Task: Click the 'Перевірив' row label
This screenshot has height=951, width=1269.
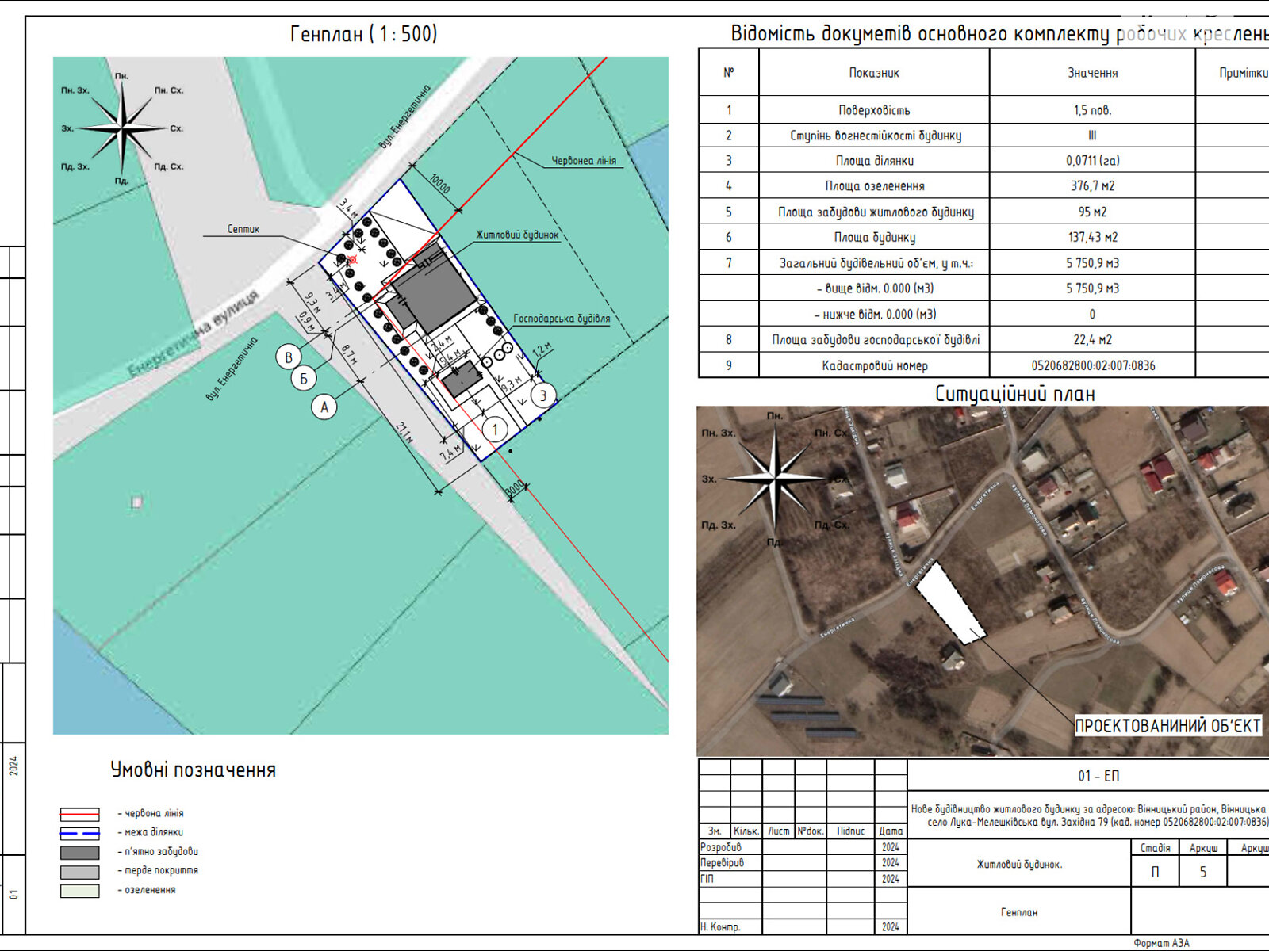Action: point(722,863)
